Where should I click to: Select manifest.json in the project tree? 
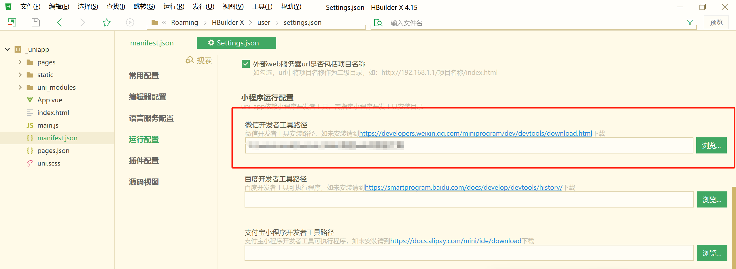57,138
